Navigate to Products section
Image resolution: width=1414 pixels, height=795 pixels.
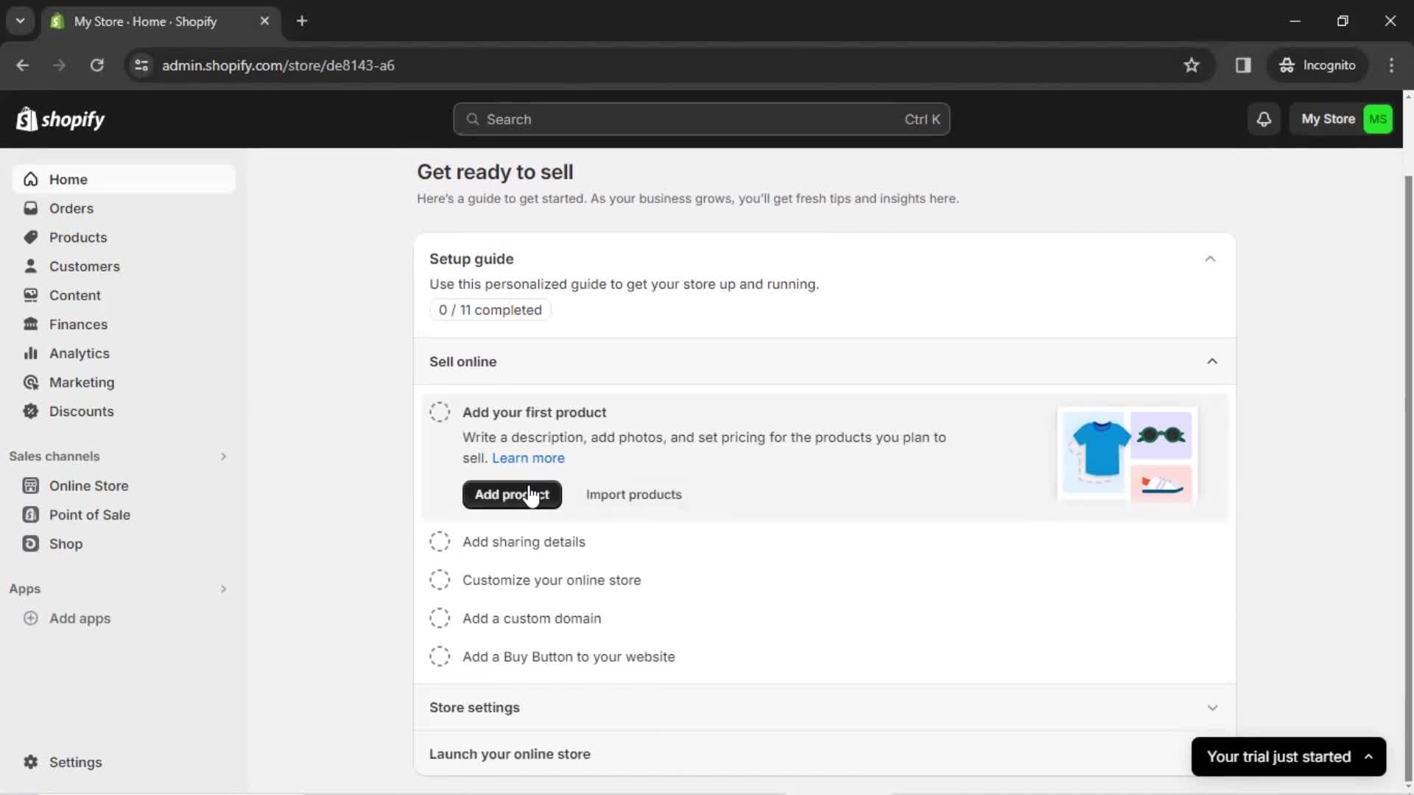77,237
